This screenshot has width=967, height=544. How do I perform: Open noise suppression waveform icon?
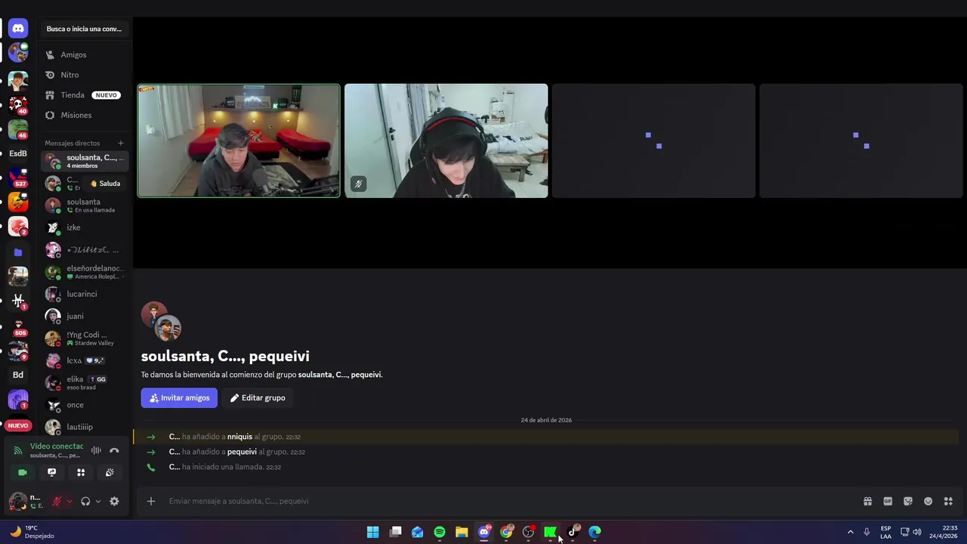(96, 450)
